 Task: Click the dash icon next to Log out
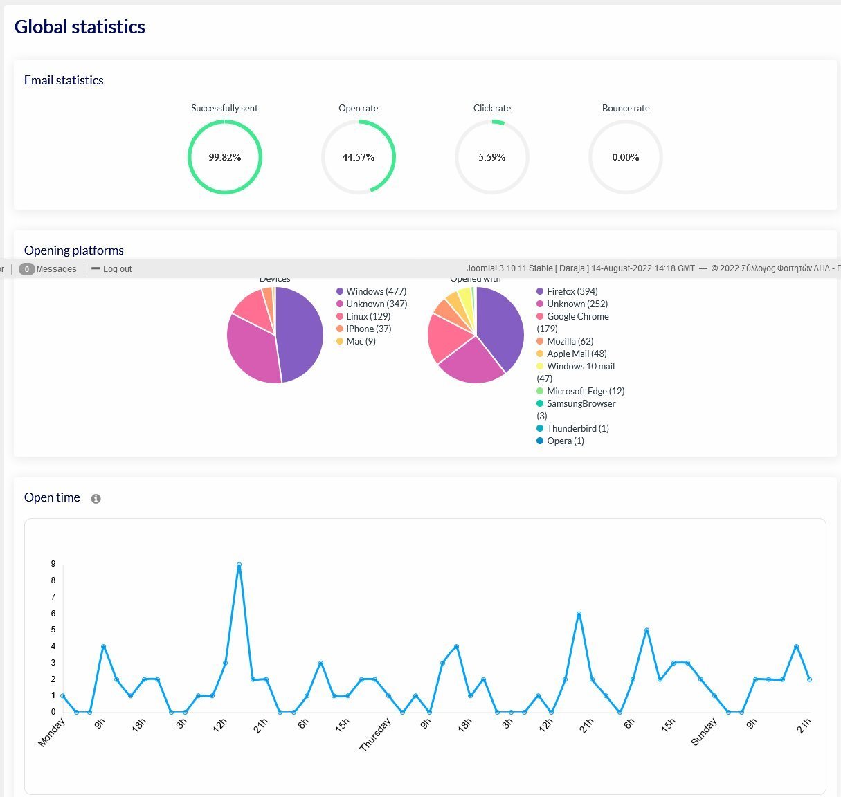coord(96,269)
